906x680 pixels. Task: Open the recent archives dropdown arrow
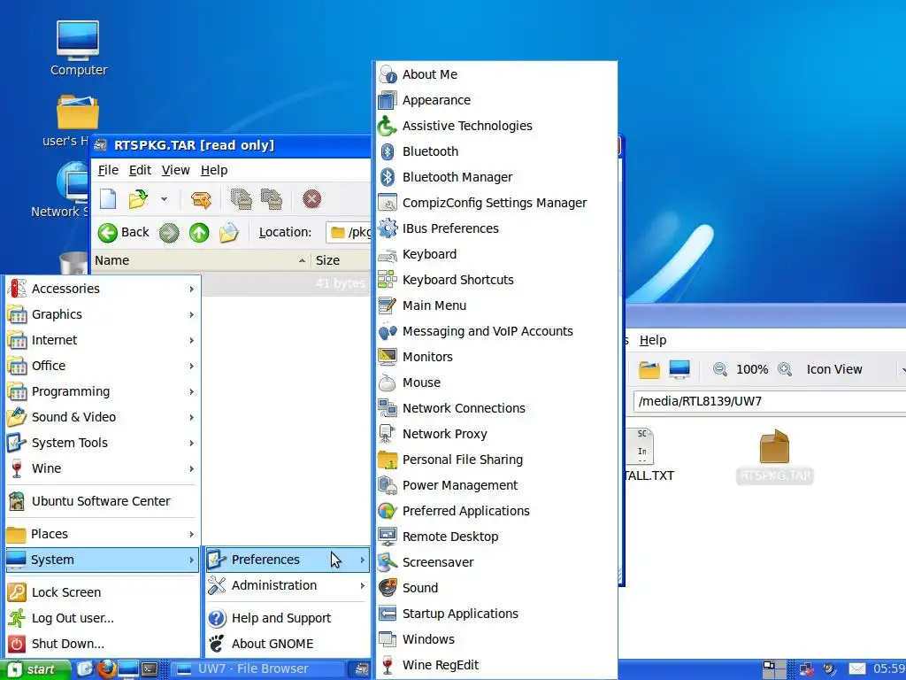pos(164,199)
